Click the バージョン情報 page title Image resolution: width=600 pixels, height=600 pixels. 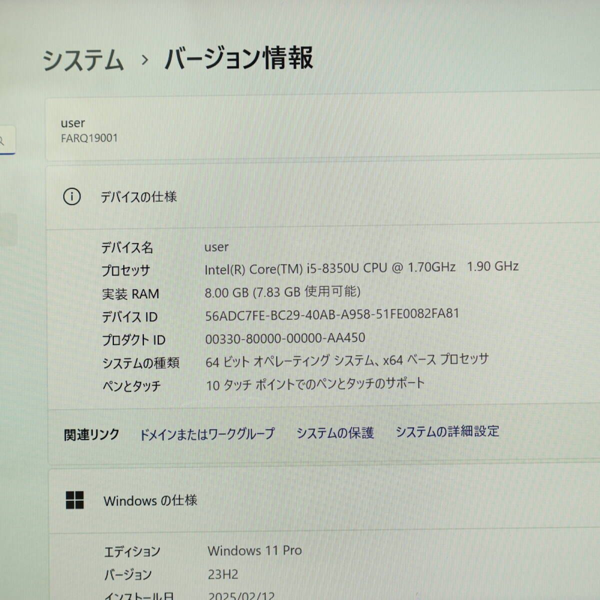pyautogui.click(x=239, y=58)
